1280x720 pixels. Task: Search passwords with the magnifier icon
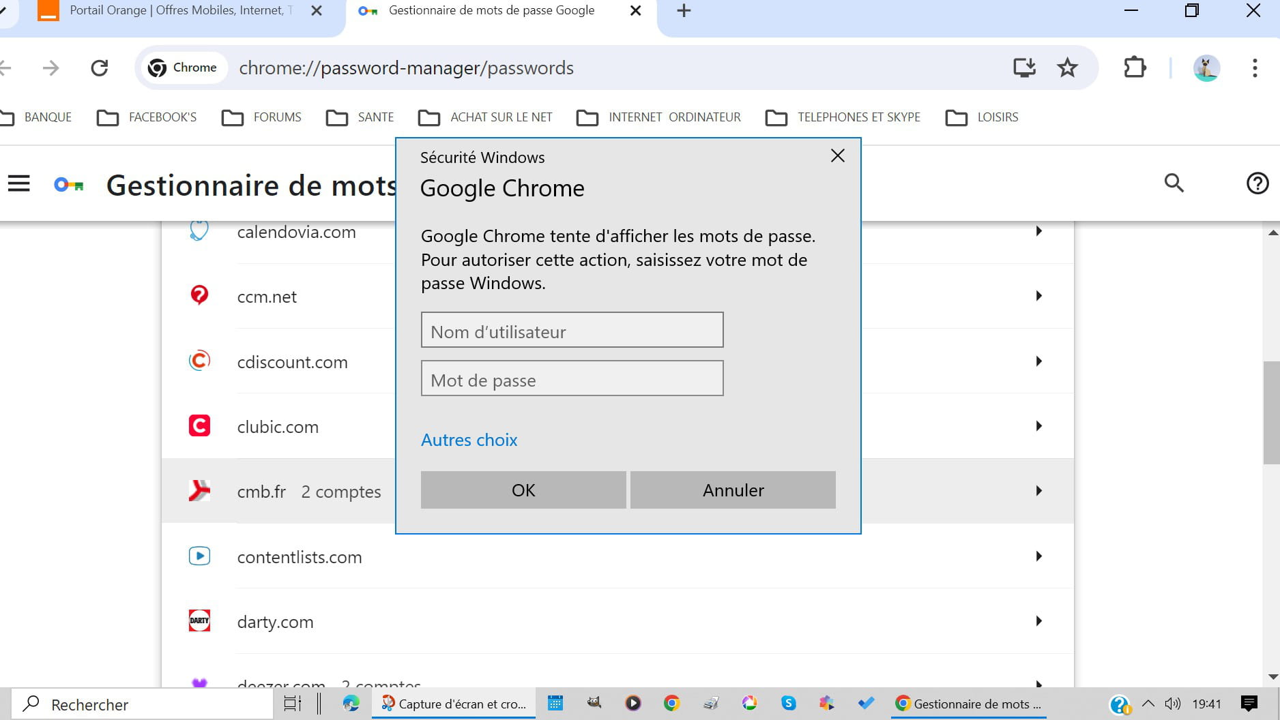coord(1174,183)
